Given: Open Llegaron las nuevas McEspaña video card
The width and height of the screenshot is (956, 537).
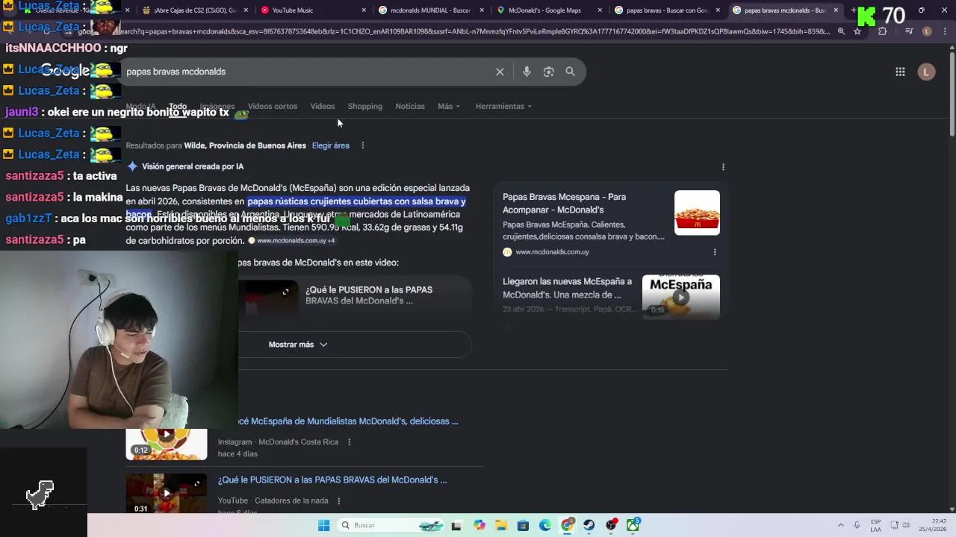Looking at the screenshot, I should [x=567, y=288].
